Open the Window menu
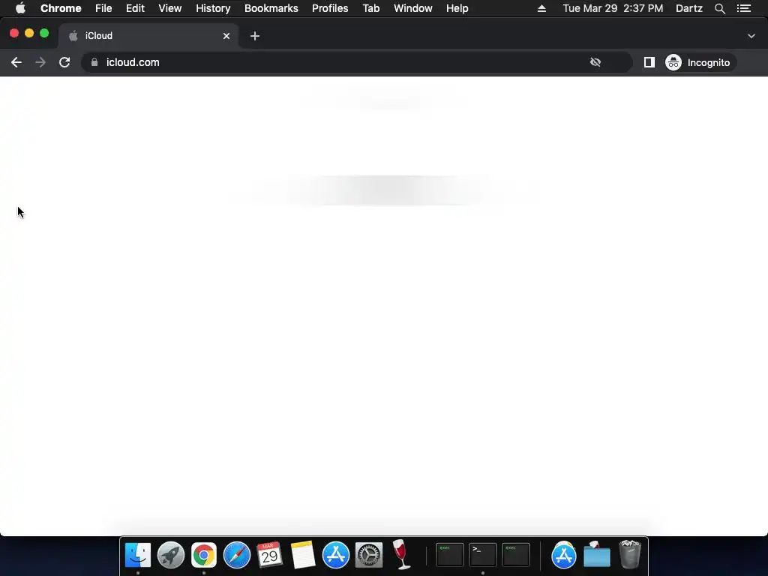This screenshot has width=768, height=576. [413, 8]
